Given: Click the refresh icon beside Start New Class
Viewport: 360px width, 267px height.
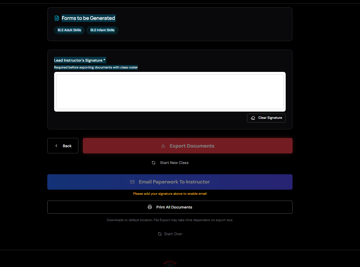Looking at the screenshot, I should pyautogui.click(x=153, y=163).
